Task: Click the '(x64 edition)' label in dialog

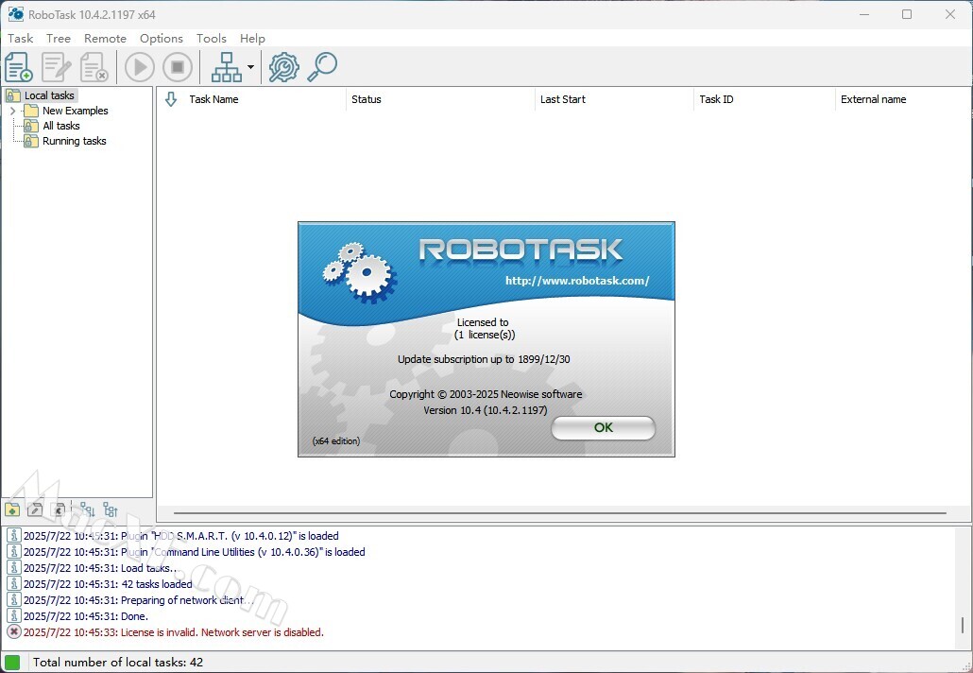Action: click(335, 441)
